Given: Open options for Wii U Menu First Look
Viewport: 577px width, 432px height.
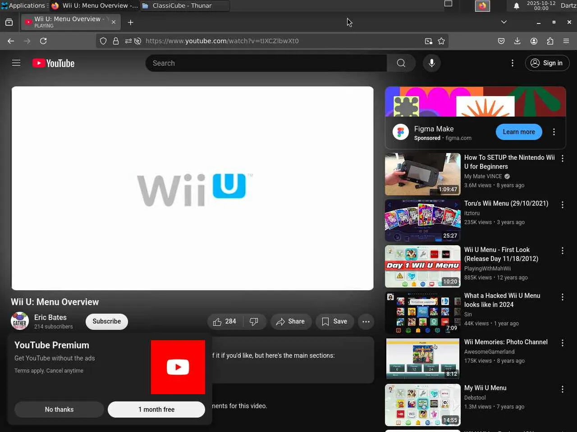Looking at the screenshot, I should (563, 251).
